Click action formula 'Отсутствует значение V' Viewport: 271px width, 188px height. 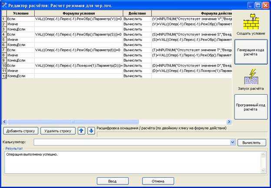(192, 19)
